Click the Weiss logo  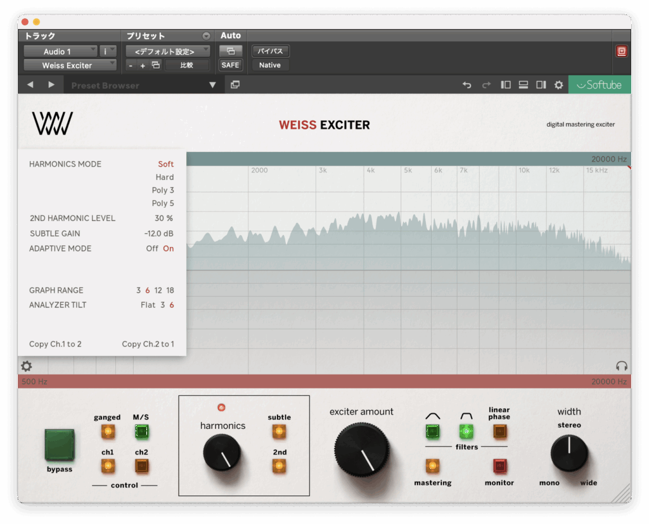[x=53, y=124]
